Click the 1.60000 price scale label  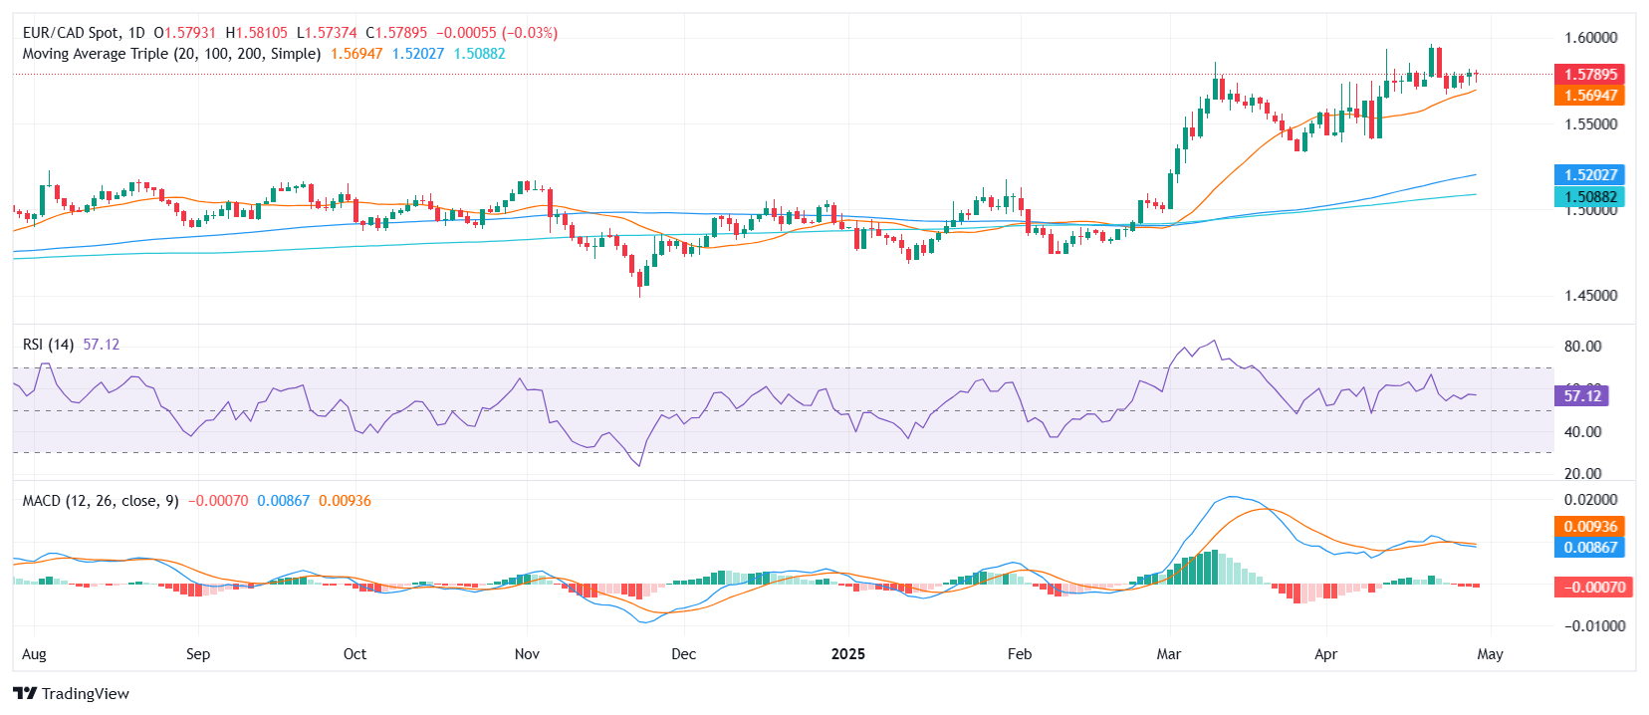1590,38
